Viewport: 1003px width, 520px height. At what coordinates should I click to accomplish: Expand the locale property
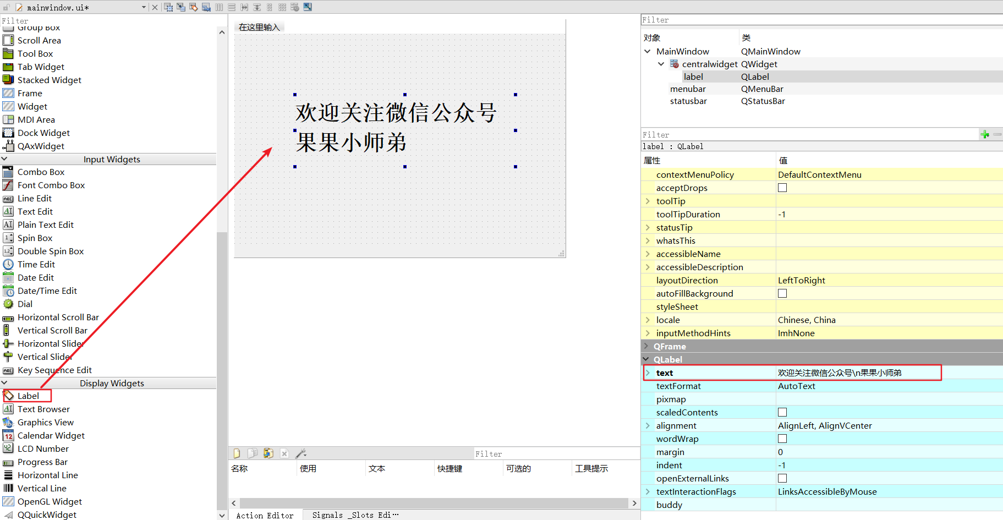click(x=648, y=320)
